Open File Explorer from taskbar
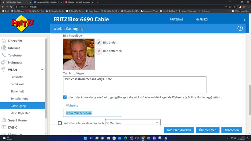 tap(108, 138)
